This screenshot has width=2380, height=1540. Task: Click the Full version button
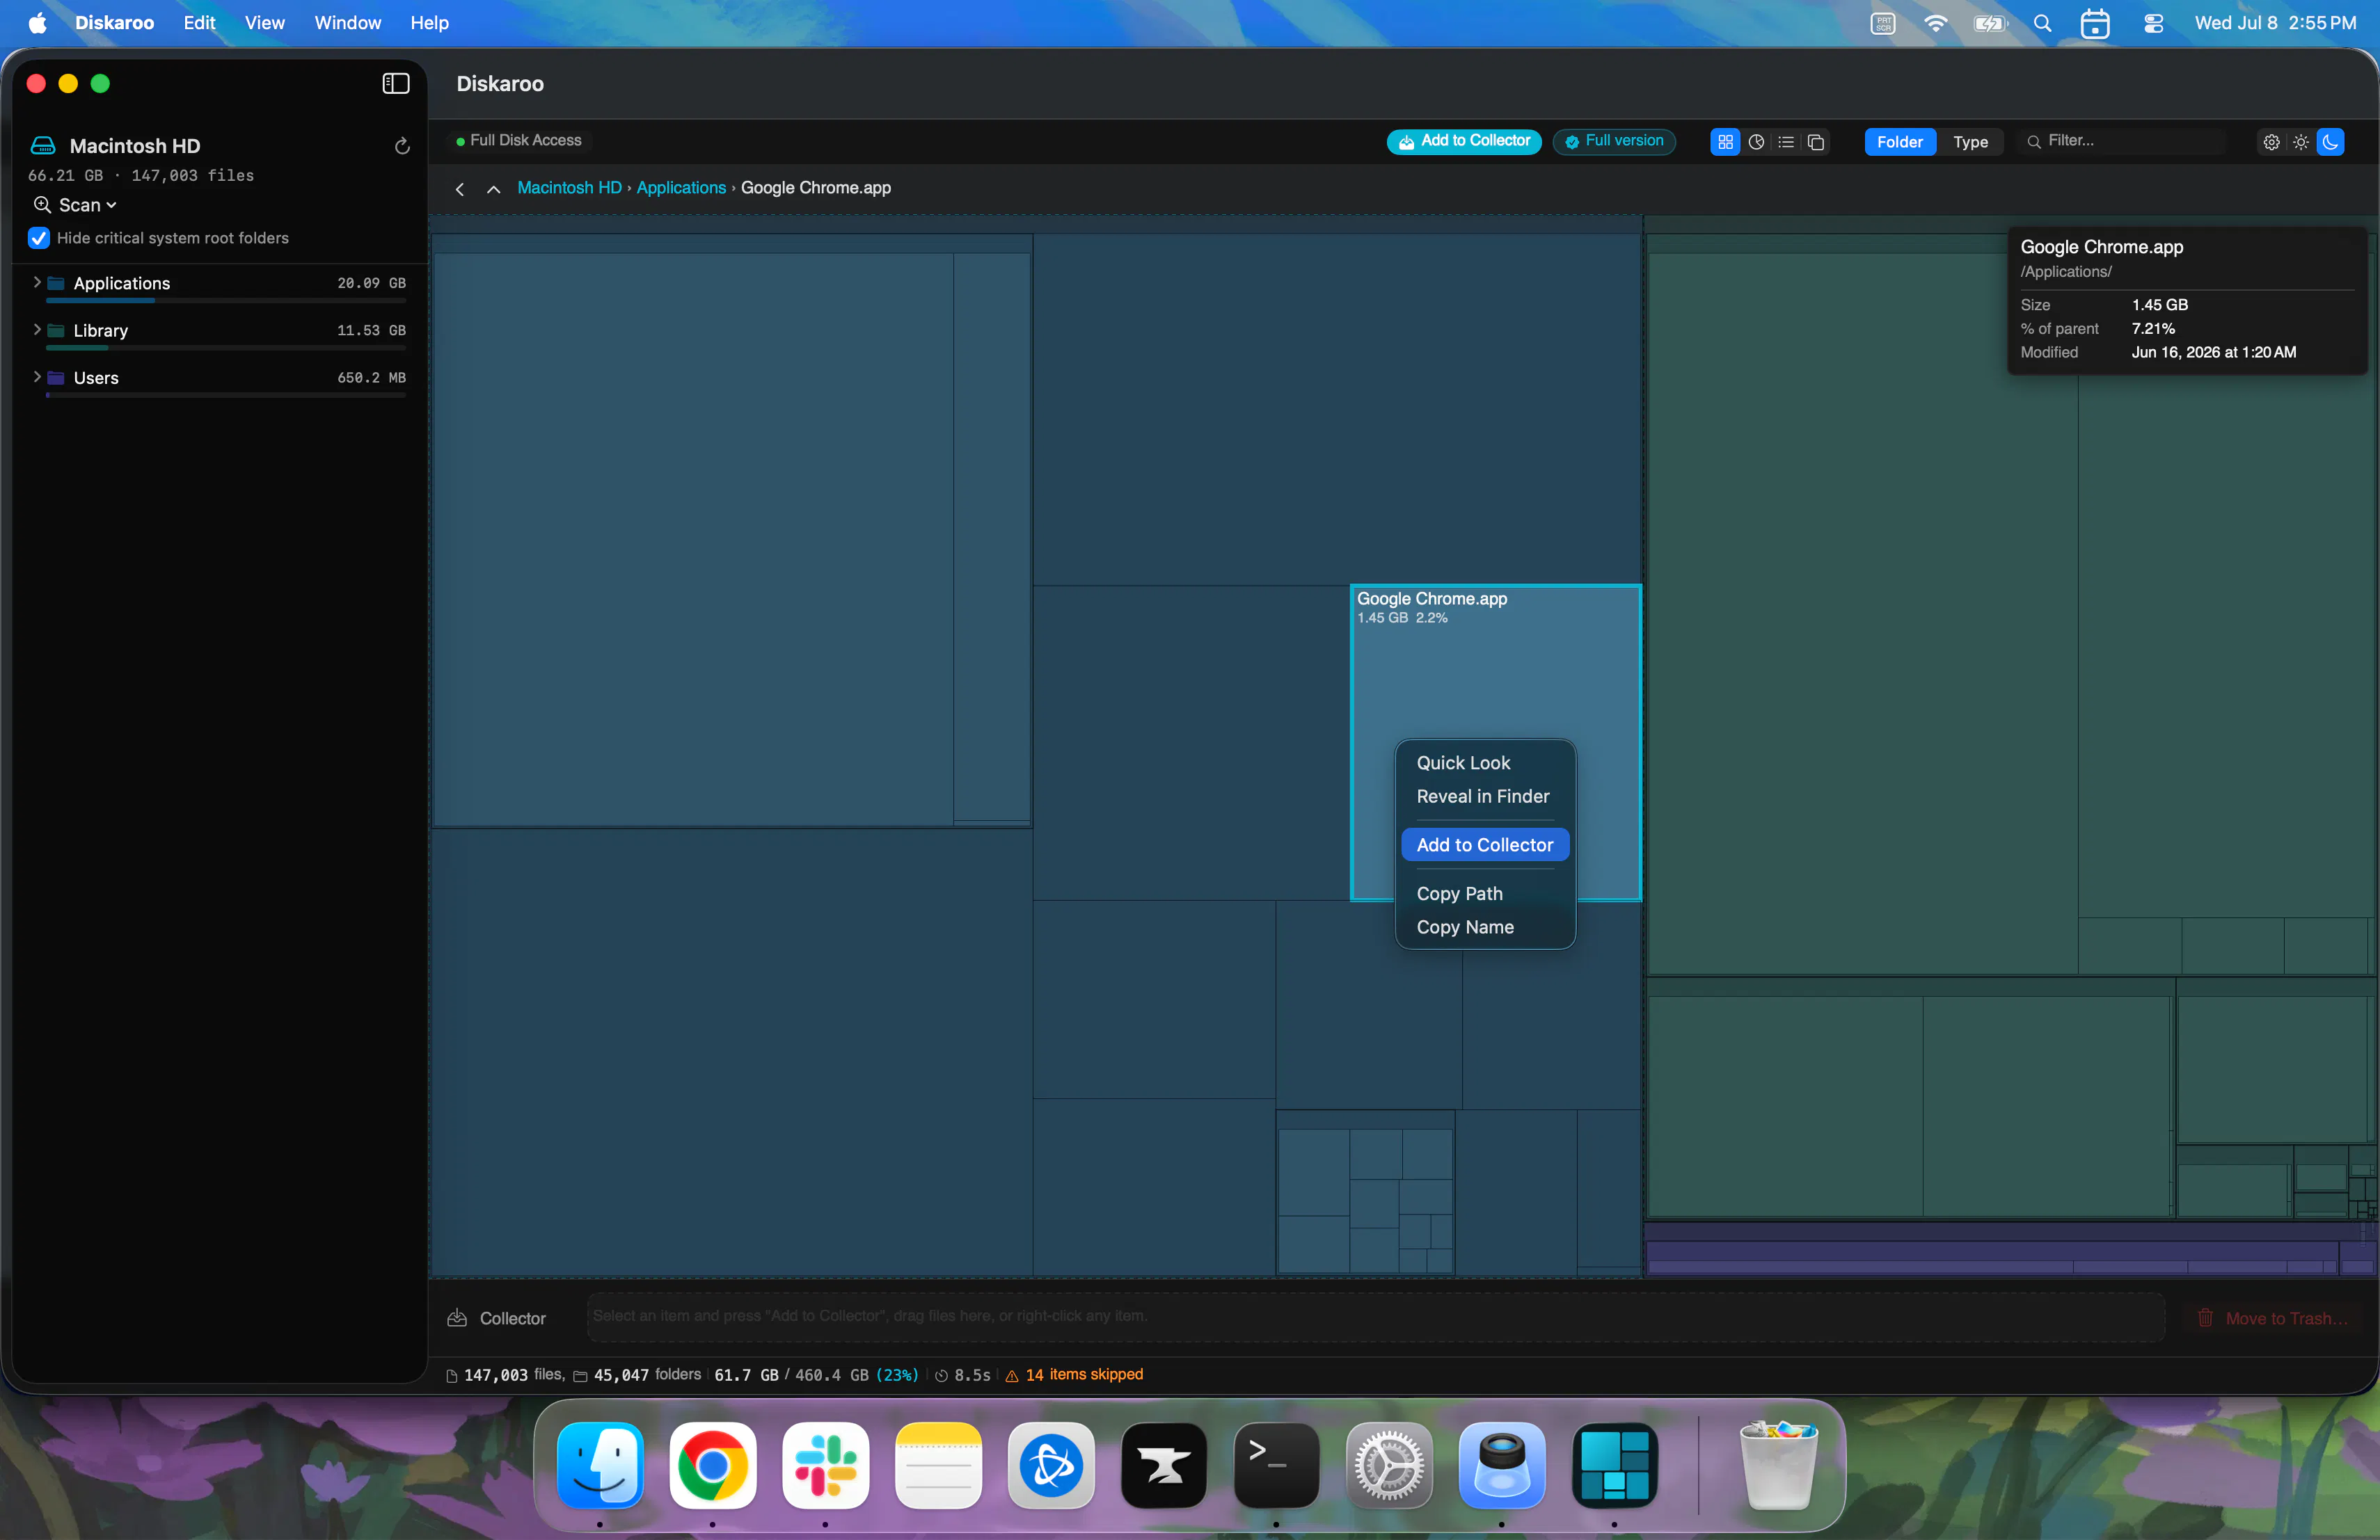coord(1614,142)
